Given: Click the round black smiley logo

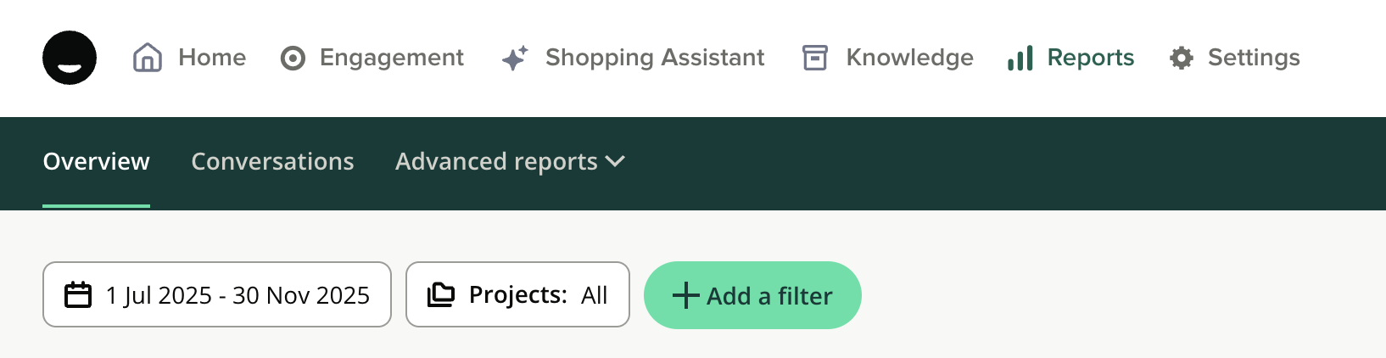Looking at the screenshot, I should 70,58.
